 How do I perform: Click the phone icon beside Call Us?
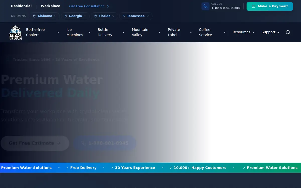pos(205,6)
